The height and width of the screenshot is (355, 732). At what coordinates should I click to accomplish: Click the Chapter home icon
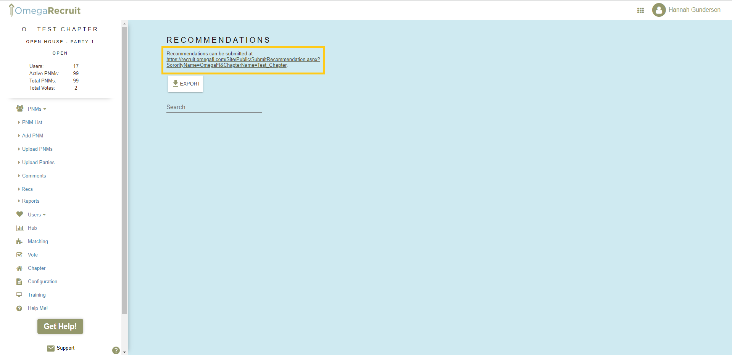19,268
